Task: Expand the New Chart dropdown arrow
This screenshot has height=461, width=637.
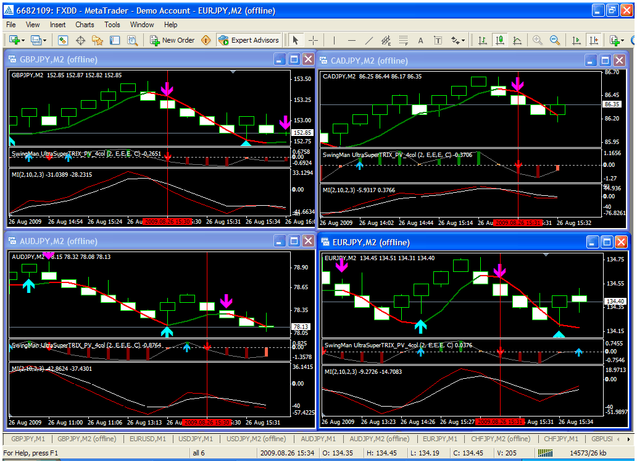Action: [23, 40]
